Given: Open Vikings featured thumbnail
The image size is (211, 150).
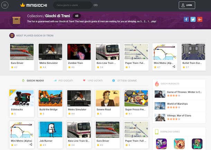Looking at the screenshot, I should tap(160, 118).
